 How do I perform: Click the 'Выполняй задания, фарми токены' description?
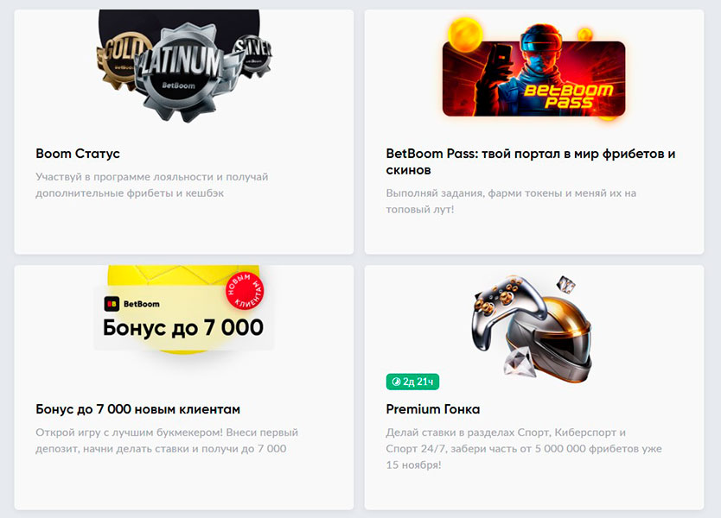[511, 201]
